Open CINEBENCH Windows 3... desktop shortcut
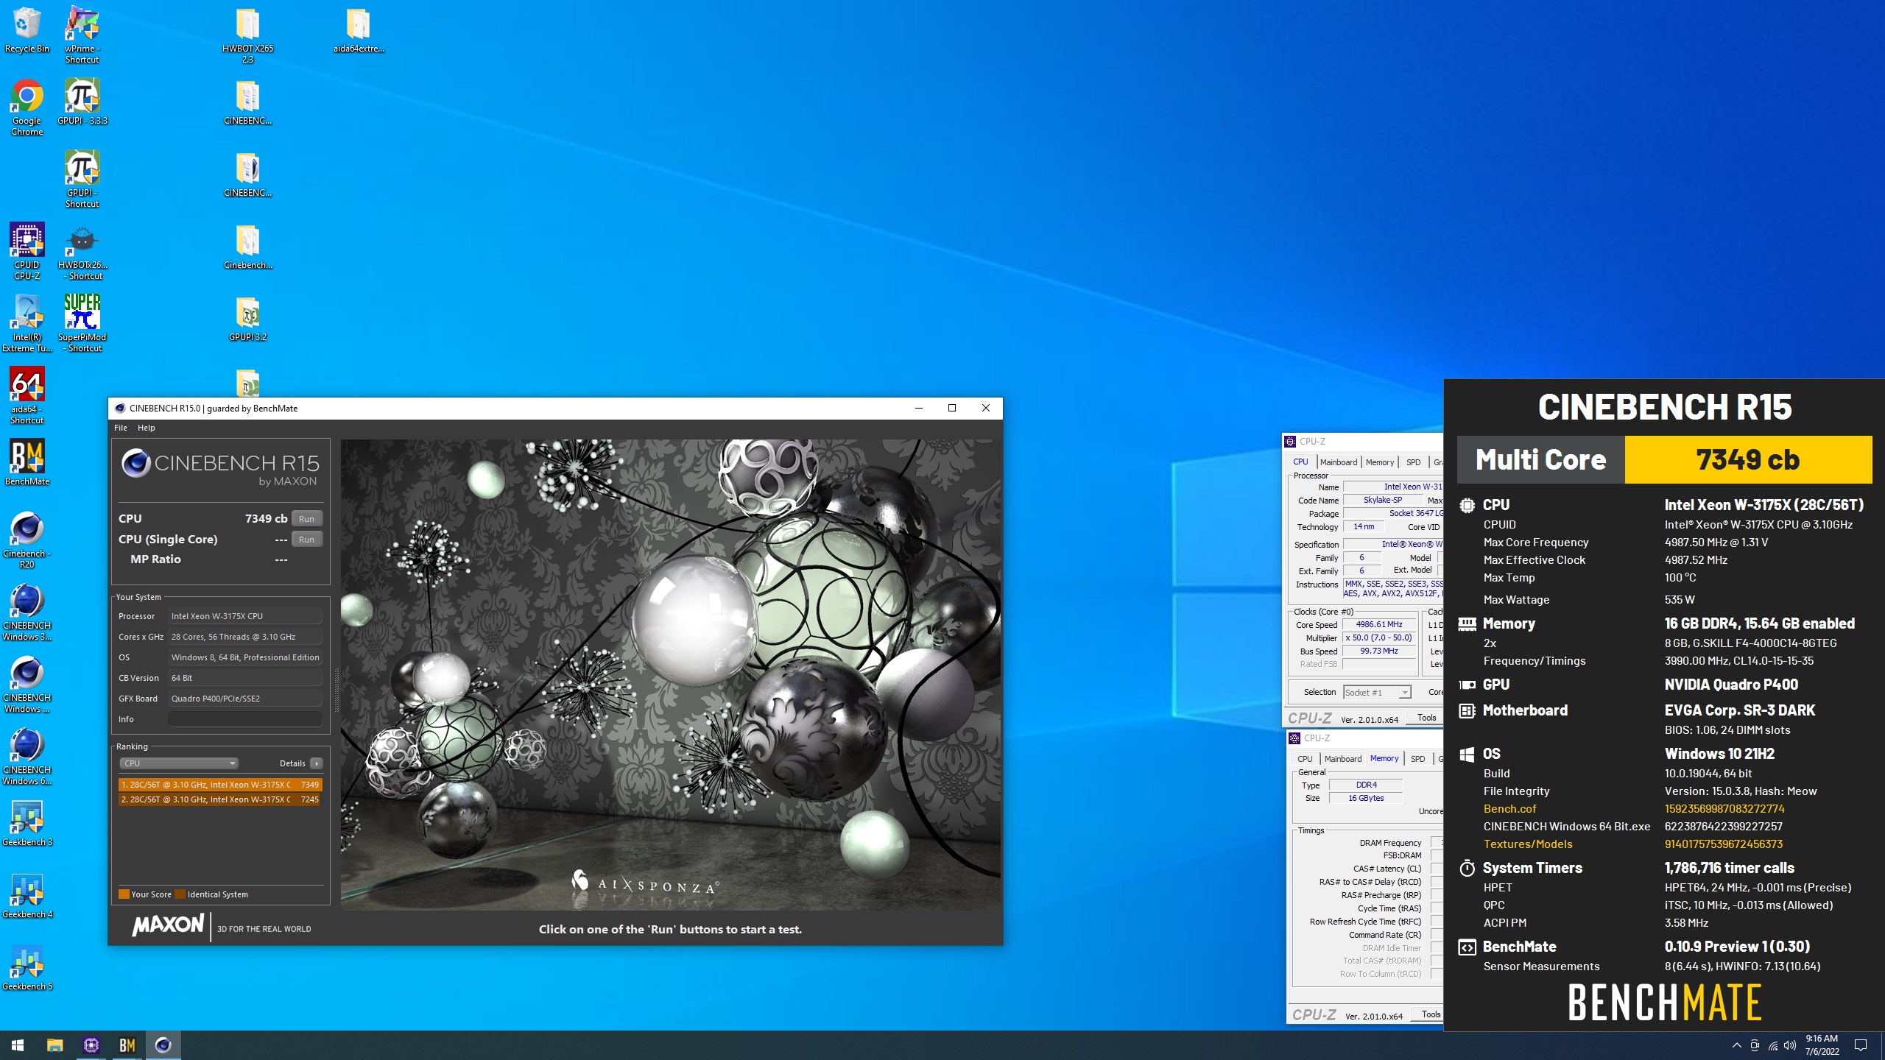This screenshot has height=1060, width=1885. click(27, 612)
